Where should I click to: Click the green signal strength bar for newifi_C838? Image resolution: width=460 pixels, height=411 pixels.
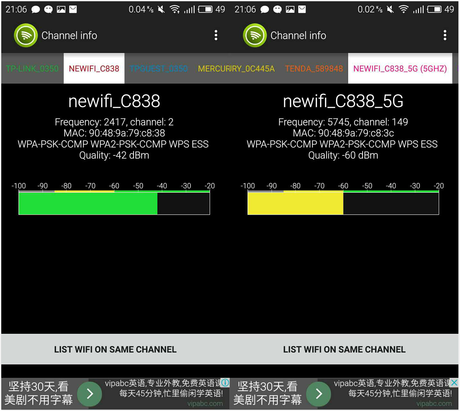click(88, 203)
